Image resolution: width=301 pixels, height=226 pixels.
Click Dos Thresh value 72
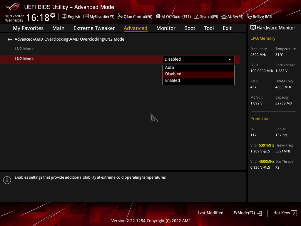click(x=277, y=167)
